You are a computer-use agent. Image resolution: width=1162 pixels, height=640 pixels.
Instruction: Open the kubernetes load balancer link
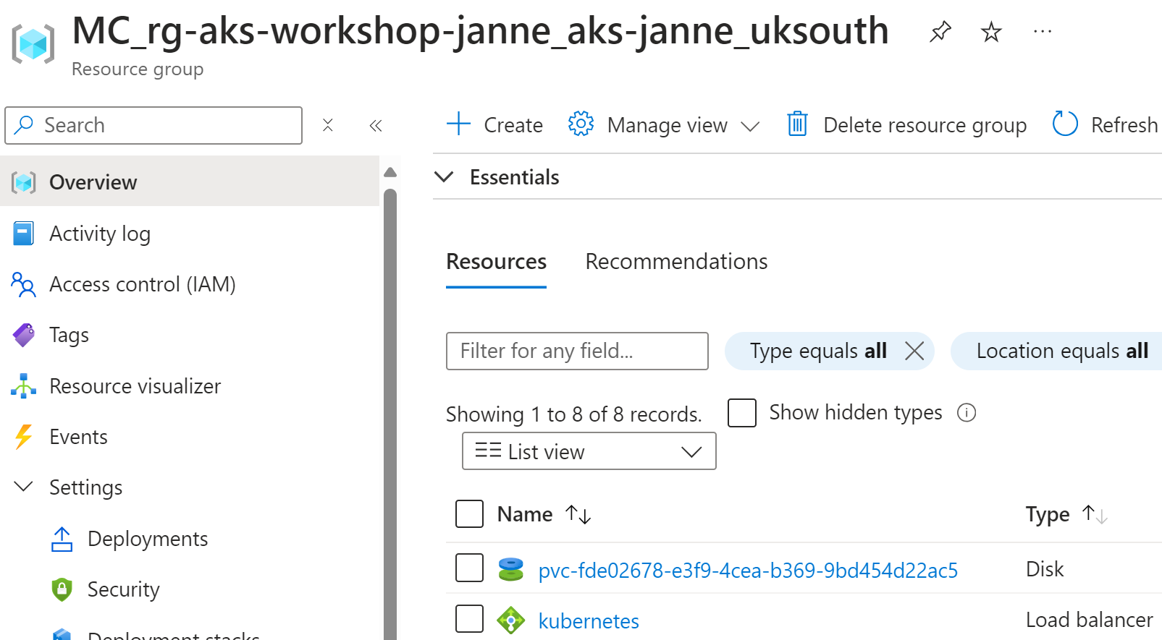pos(589,621)
